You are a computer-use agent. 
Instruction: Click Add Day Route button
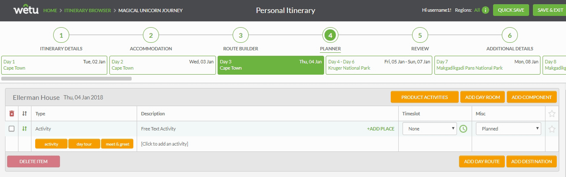pyautogui.click(x=482, y=161)
